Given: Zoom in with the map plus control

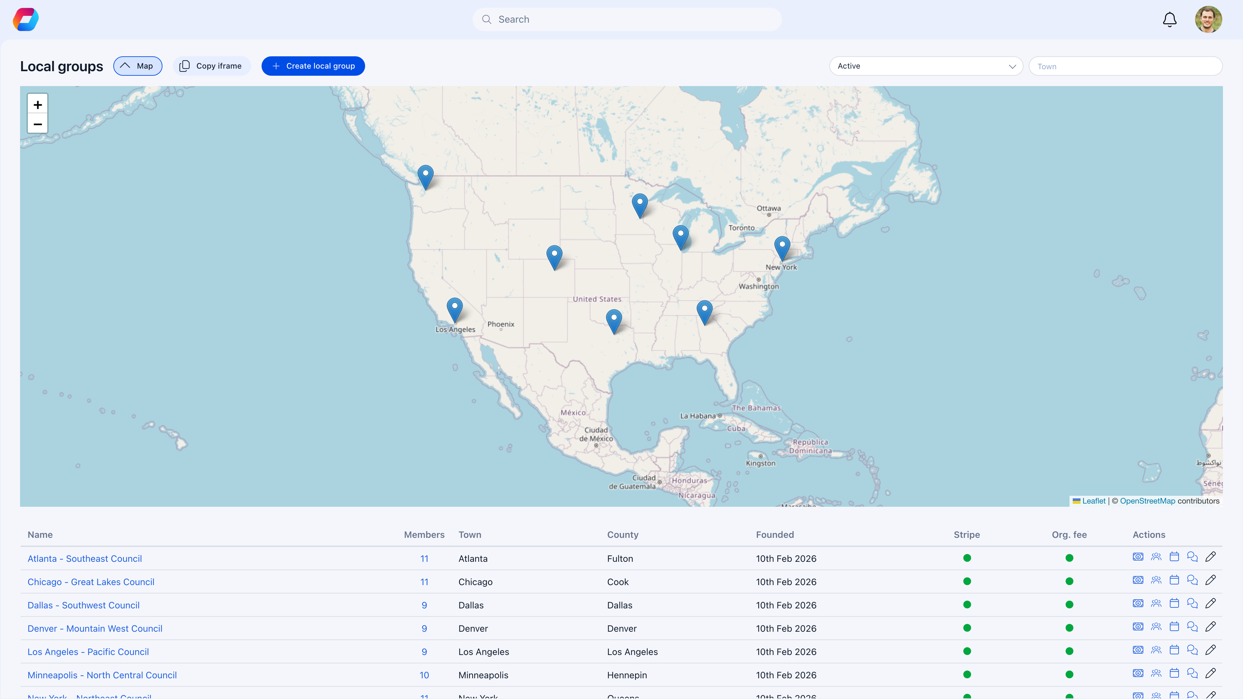Looking at the screenshot, I should (37, 104).
